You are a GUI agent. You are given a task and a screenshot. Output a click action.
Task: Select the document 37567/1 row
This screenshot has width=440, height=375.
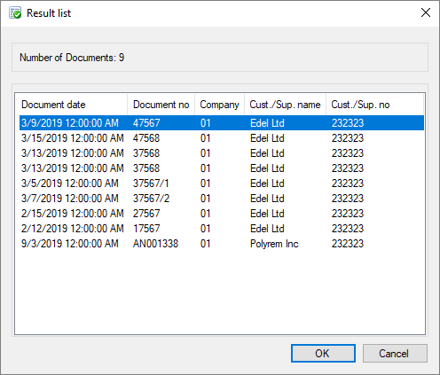(222, 184)
